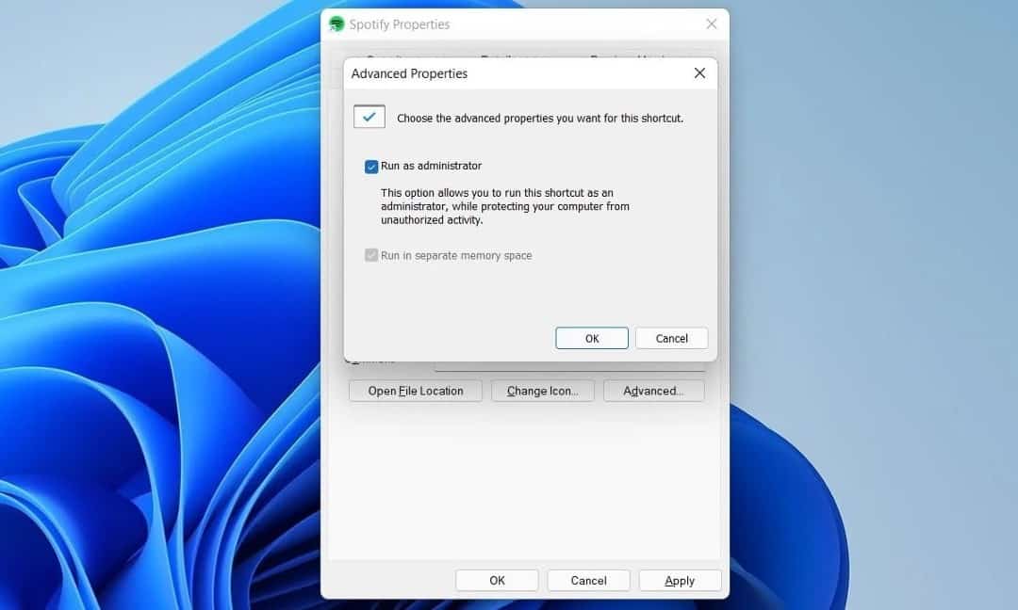Click the Run as administrator label text

[x=432, y=166]
